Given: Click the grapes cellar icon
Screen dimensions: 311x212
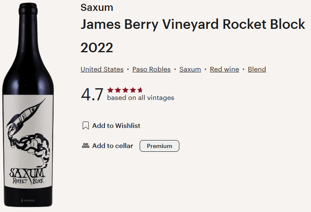Looking at the screenshot, I should point(86,146).
